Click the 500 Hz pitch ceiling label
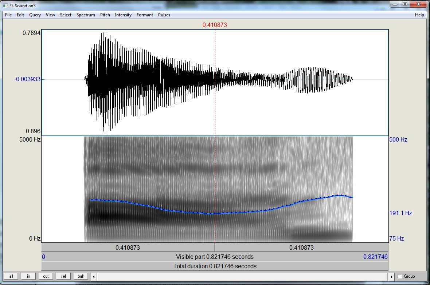 398,139
